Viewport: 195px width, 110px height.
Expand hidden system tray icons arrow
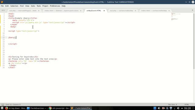[x=182, y=108]
